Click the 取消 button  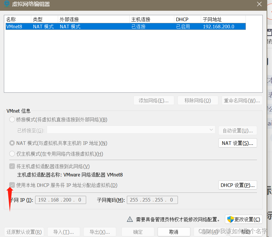174,232
